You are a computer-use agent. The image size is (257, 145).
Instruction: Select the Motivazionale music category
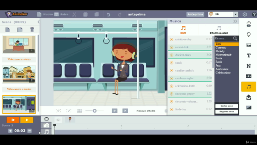pyautogui.click(x=223, y=55)
